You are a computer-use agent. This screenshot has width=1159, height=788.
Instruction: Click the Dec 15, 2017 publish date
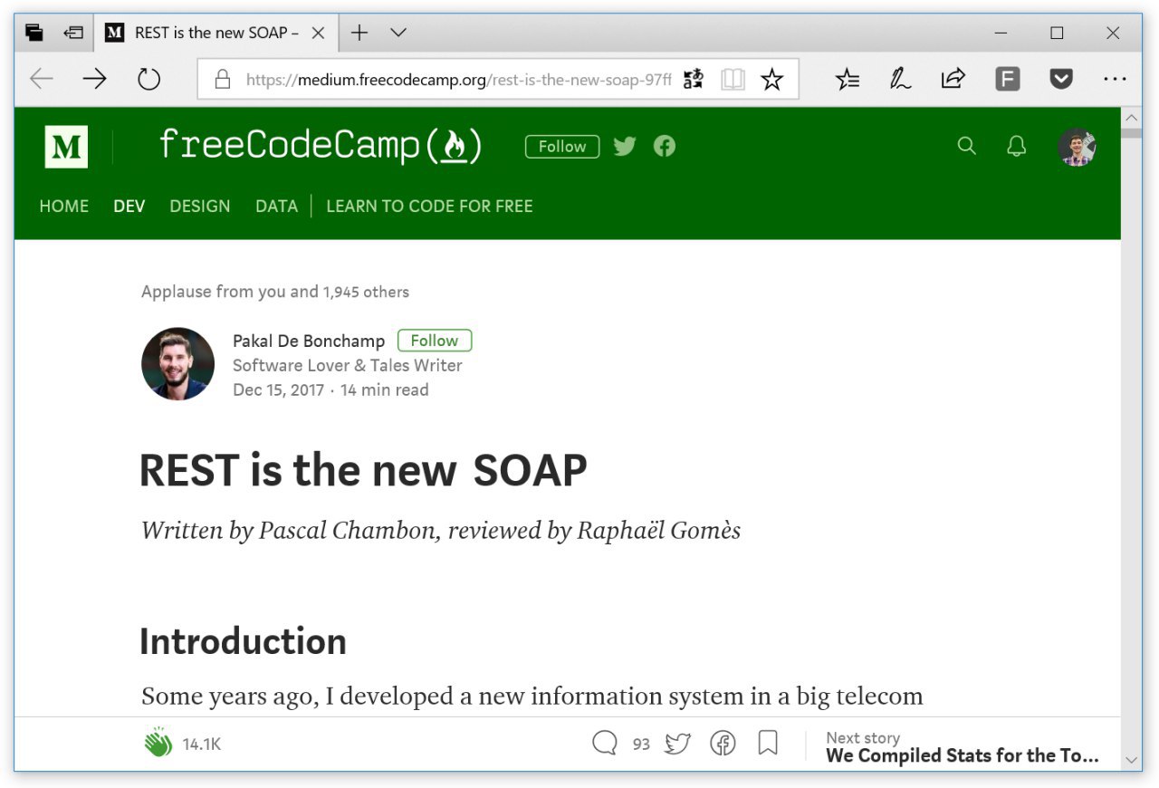click(278, 390)
